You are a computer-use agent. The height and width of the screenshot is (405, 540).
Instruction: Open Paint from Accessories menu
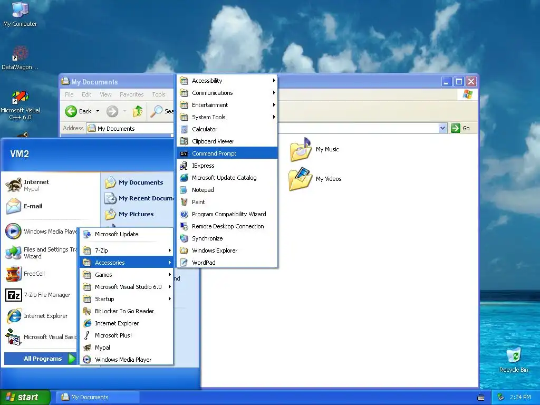227,202
